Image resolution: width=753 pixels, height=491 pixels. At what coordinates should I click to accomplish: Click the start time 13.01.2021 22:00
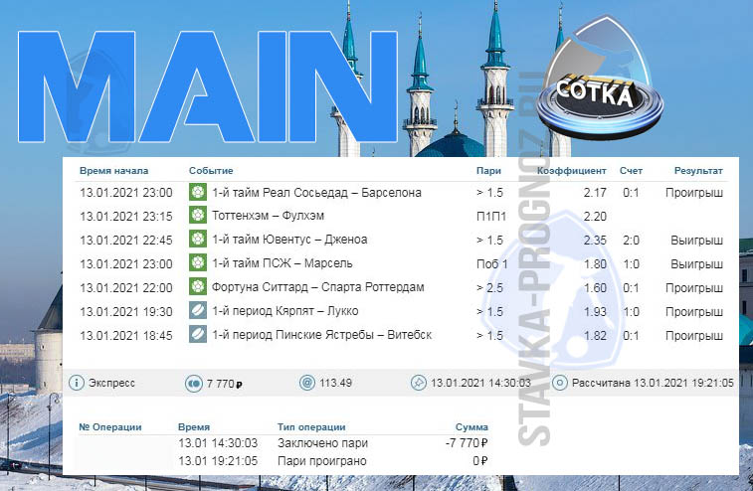pyautogui.click(x=125, y=288)
